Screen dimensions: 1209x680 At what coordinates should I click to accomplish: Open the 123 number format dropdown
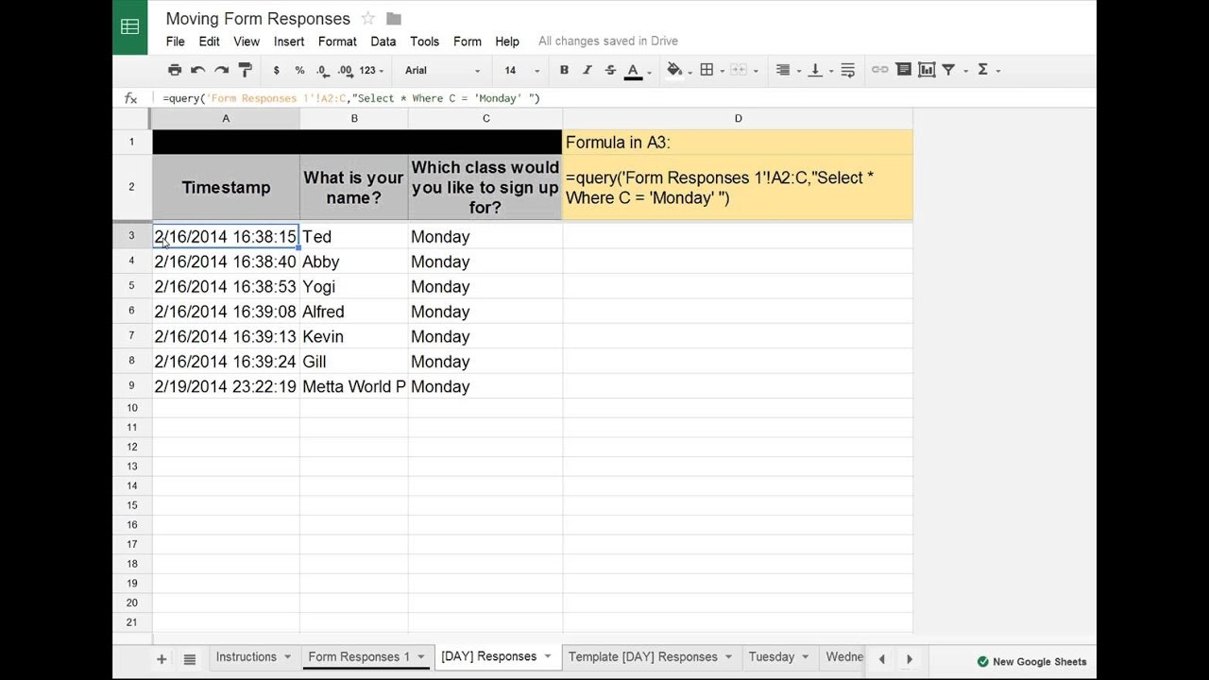coord(366,70)
